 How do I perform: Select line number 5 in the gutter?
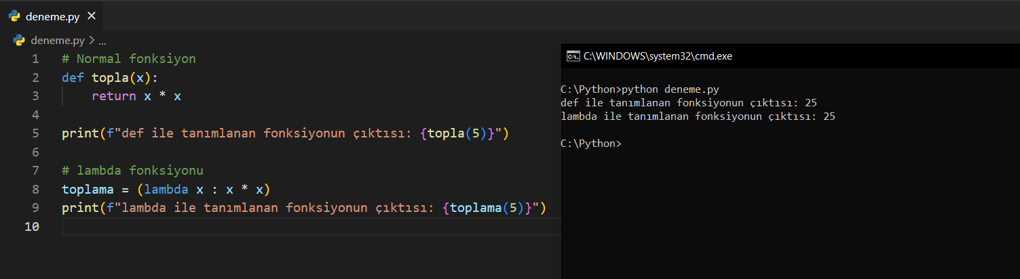35,133
